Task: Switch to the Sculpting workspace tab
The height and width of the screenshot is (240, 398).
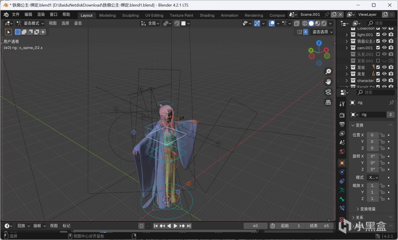Action: 130,15
